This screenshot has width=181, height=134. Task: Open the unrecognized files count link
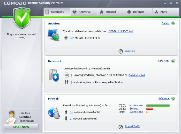click(x=71, y=75)
